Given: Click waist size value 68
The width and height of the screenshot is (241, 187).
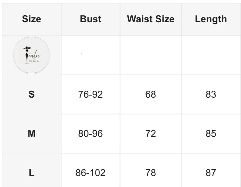Looking at the screenshot, I should tap(151, 94).
